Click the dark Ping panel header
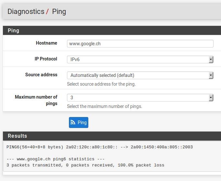 click(x=112, y=30)
